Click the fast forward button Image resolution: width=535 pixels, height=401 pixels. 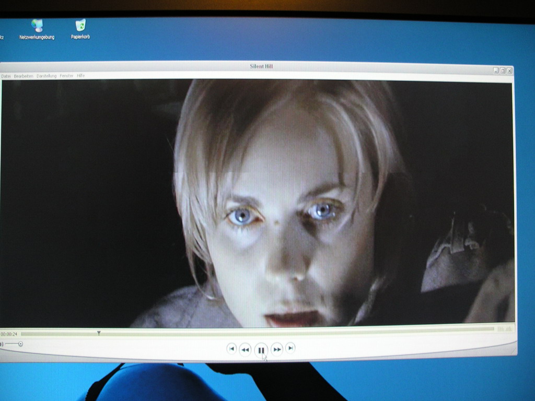[x=277, y=349]
